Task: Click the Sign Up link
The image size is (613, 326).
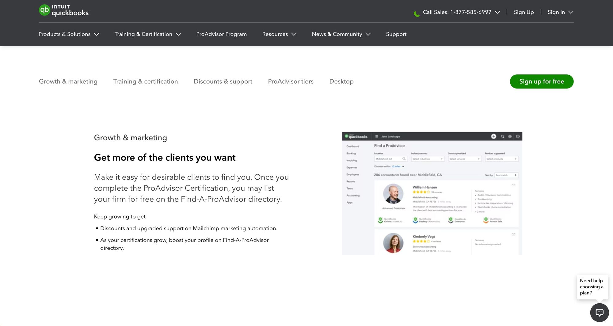Action: (x=524, y=12)
